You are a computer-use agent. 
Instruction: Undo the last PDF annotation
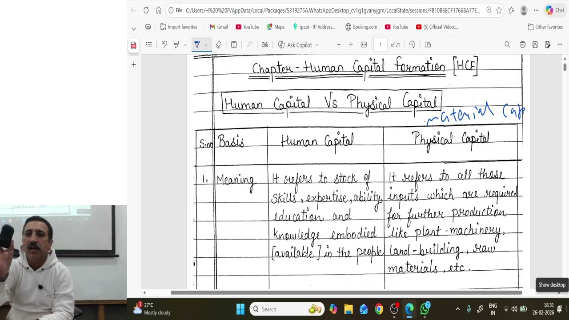[x=164, y=44]
